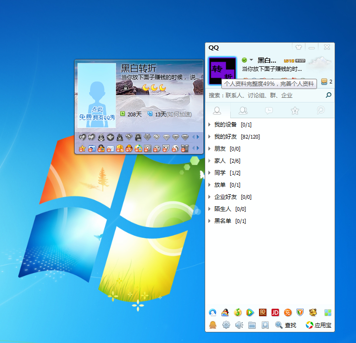Open my favorites star bookmark icon
Screen dimensions: 356x343
tap(265, 325)
